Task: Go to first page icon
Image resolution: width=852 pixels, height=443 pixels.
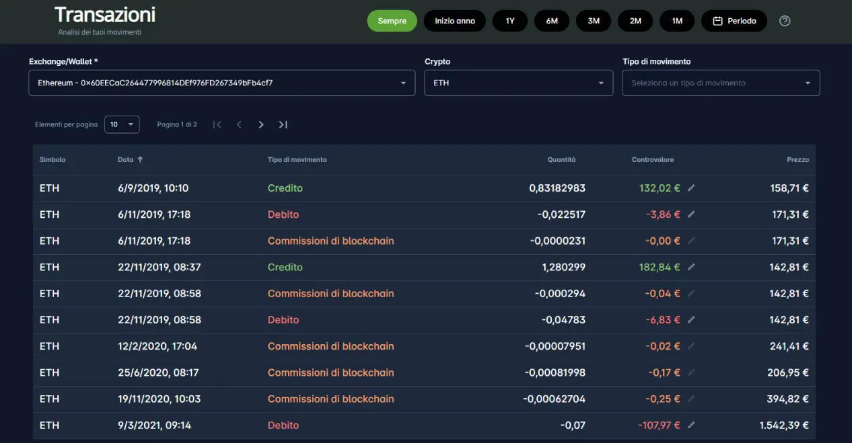Action: click(x=217, y=124)
